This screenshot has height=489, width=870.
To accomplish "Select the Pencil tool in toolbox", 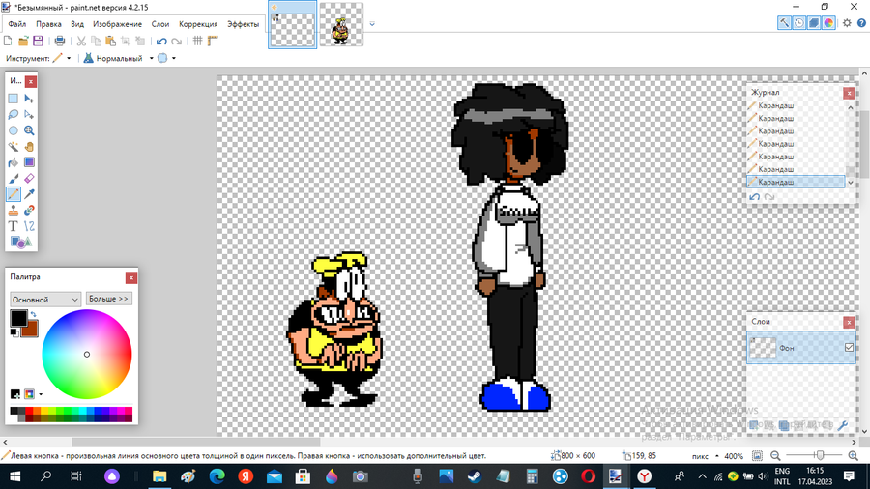I will pyautogui.click(x=14, y=194).
